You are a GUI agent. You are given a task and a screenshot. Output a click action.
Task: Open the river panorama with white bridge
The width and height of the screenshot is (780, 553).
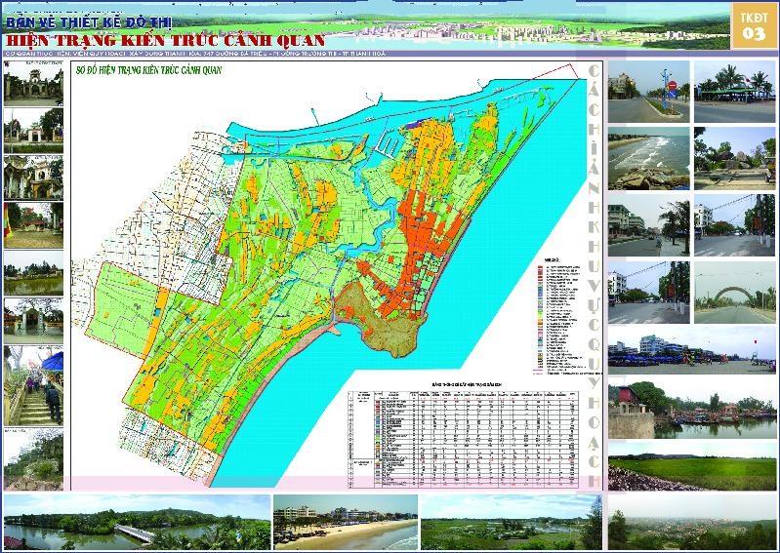point(138,522)
